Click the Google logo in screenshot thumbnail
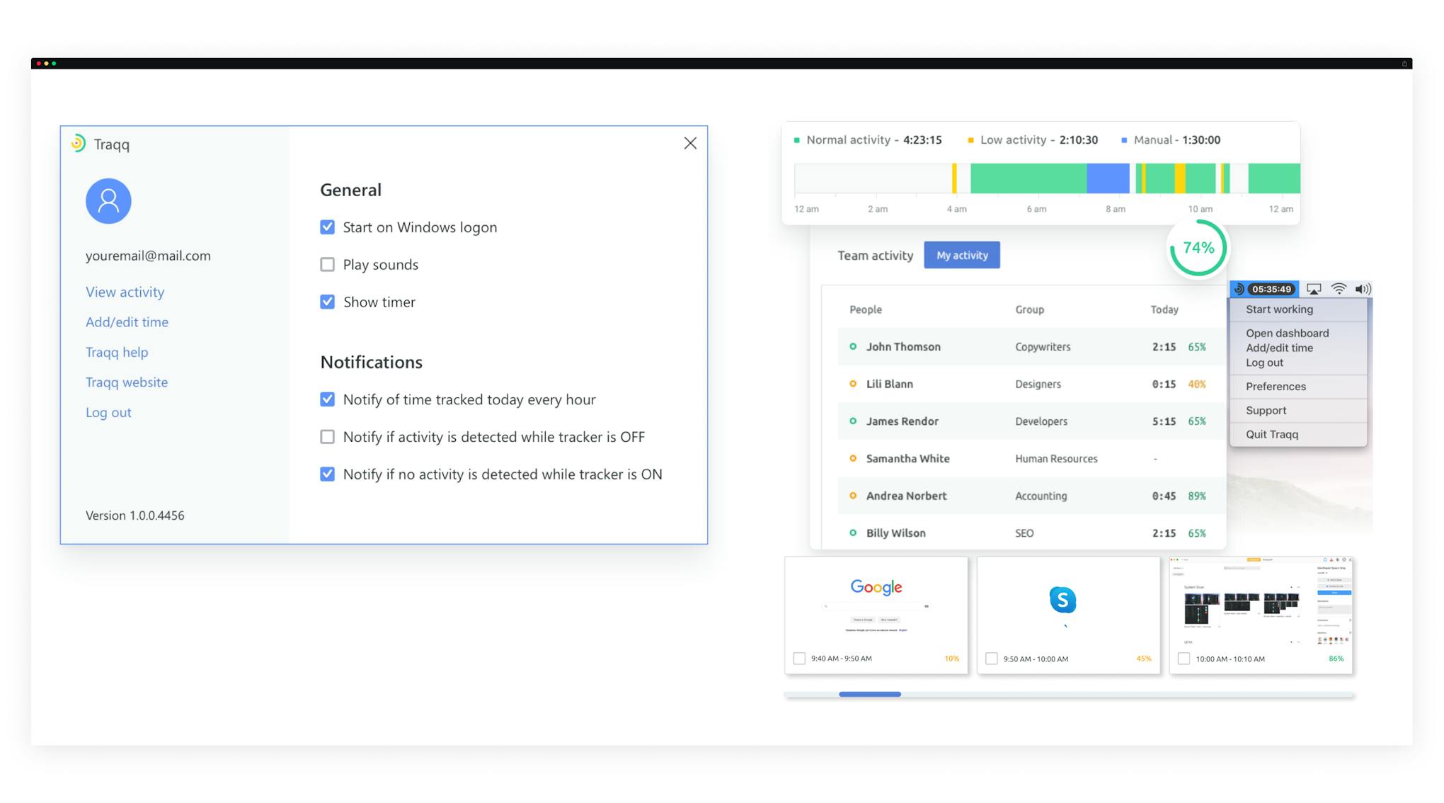Image resolution: width=1444 pixels, height=803 pixels. (876, 587)
